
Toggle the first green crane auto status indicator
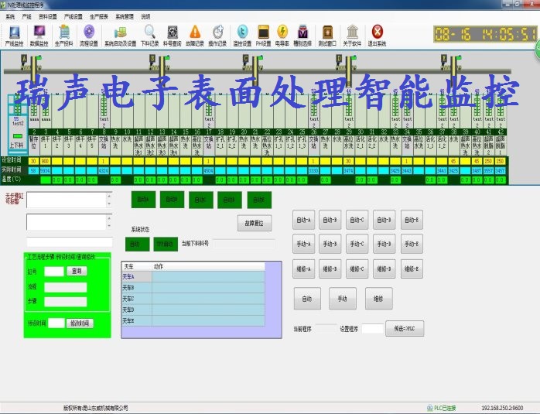point(143,200)
